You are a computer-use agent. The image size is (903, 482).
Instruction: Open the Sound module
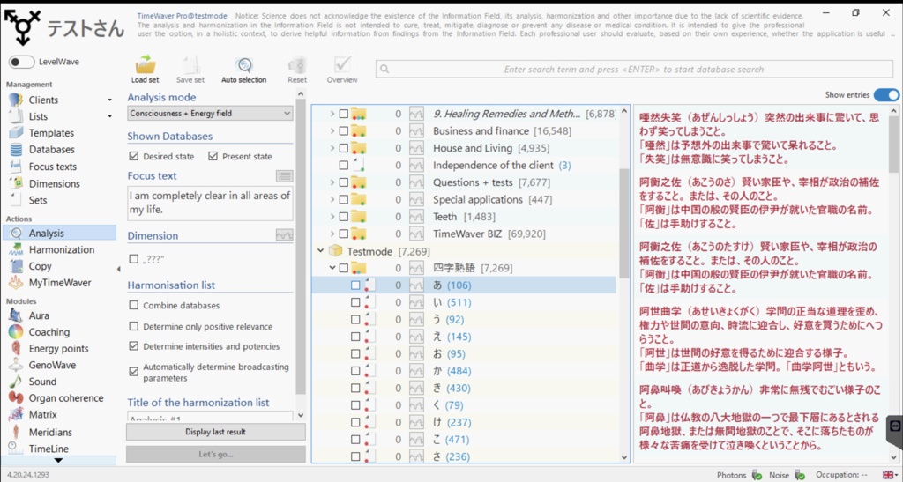(x=42, y=382)
